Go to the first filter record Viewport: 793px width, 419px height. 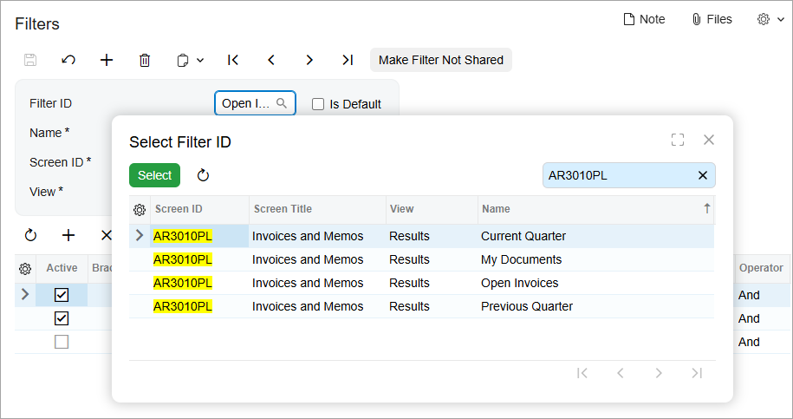[x=232, y=60]
